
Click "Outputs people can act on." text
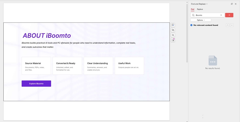129,67
